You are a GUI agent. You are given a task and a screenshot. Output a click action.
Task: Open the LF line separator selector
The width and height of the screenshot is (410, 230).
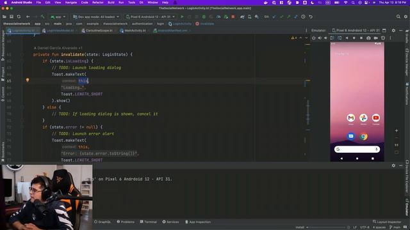(x=355, y=227)
